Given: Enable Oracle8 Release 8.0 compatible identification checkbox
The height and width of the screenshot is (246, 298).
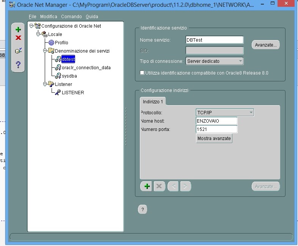Looking at the screenshot, I should tap(142, 73).
